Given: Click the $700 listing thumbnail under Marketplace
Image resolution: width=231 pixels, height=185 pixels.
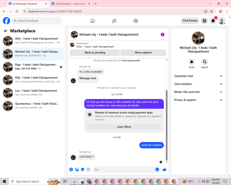Looking at the screenshot, I should [72, 45].
